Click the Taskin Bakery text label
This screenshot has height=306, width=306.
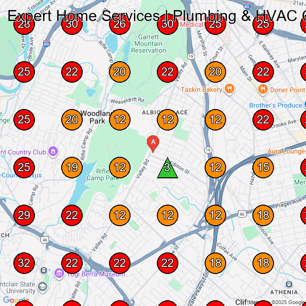[x=201, y=89]
